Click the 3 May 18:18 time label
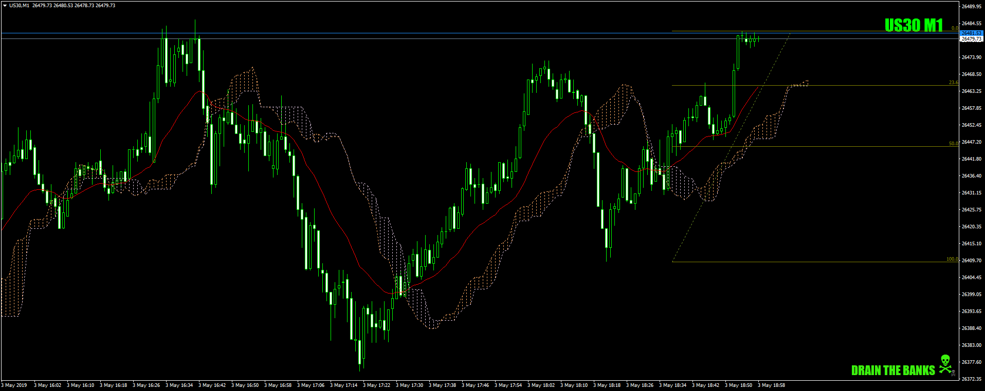Viewport: 985px width, 391px height. pos(607,385)
